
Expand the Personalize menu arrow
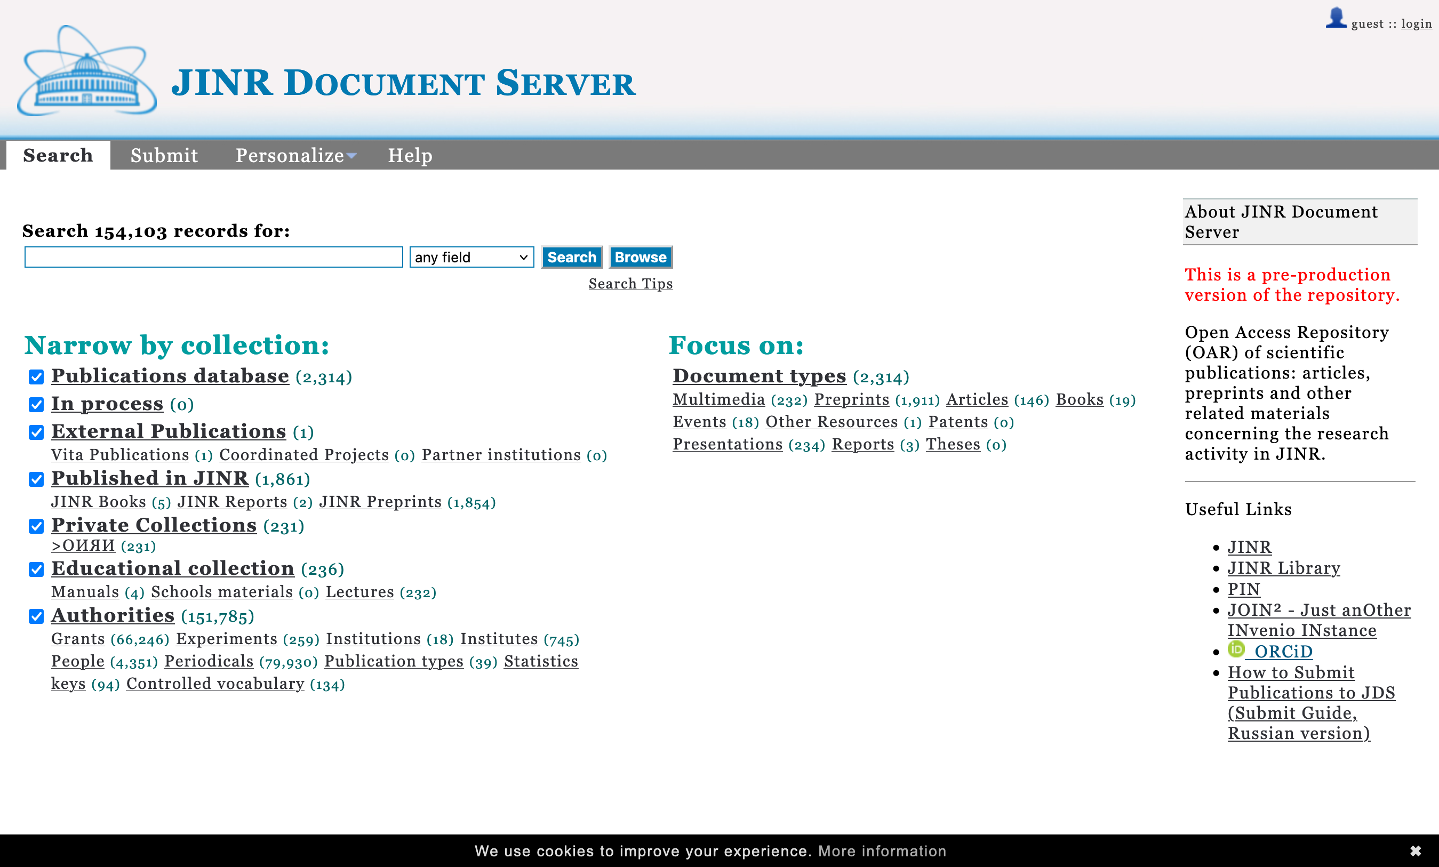pyautogui.click(x=351, y=155)
